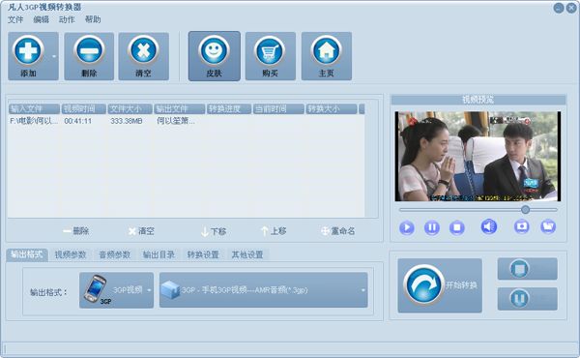Close the converter window
Viewport: 580px width, 358px height.
tap(571, 8)
